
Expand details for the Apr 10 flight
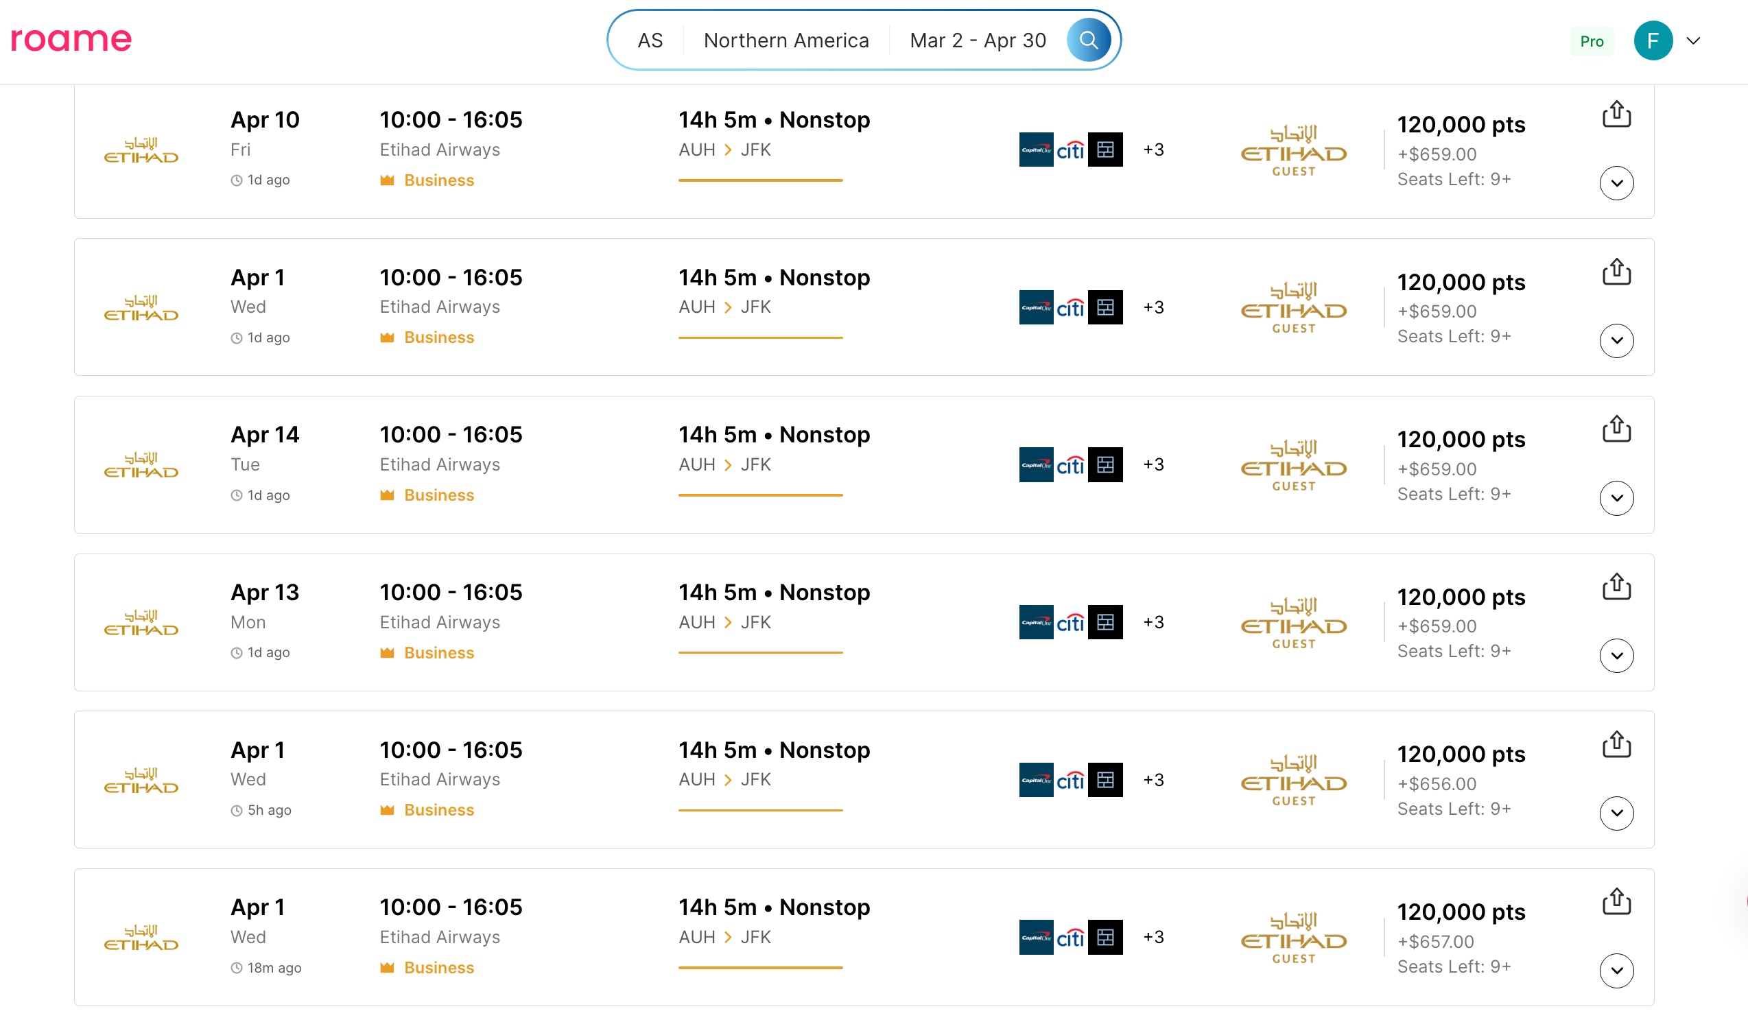[x=1617, y=183]
